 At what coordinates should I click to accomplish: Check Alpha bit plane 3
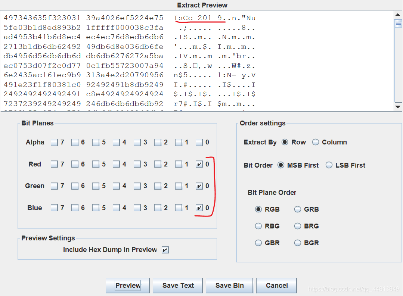(x=137, y=142)
